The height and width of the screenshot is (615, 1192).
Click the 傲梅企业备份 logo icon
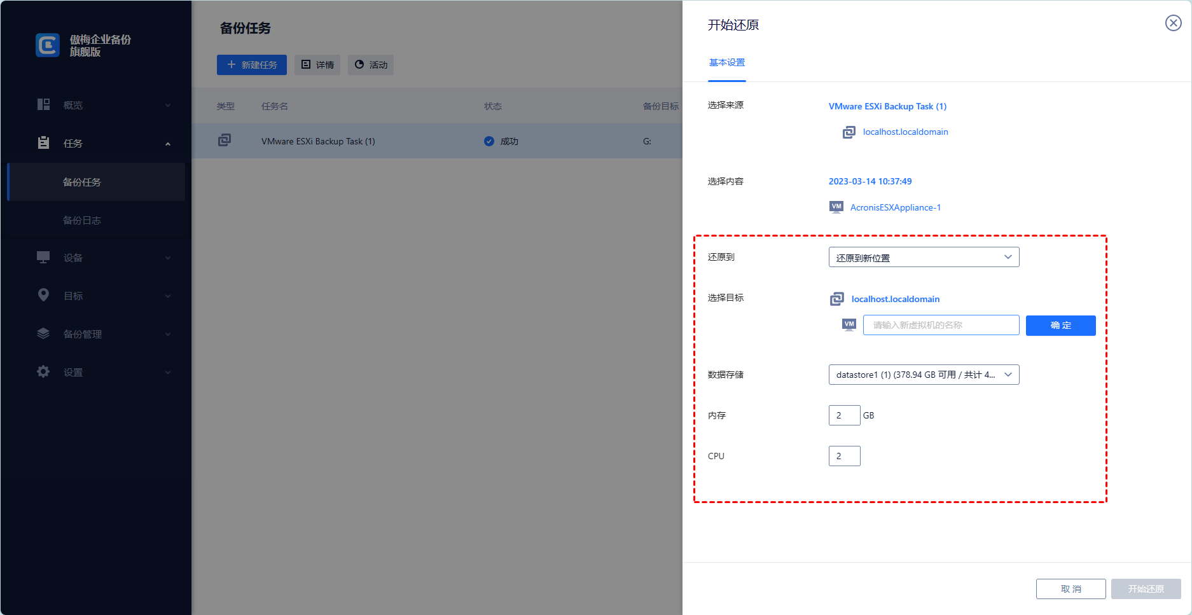click(48, 45)
